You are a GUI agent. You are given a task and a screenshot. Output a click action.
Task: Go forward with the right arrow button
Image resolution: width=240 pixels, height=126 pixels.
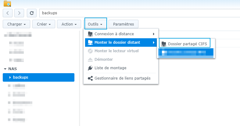point(19,13)
